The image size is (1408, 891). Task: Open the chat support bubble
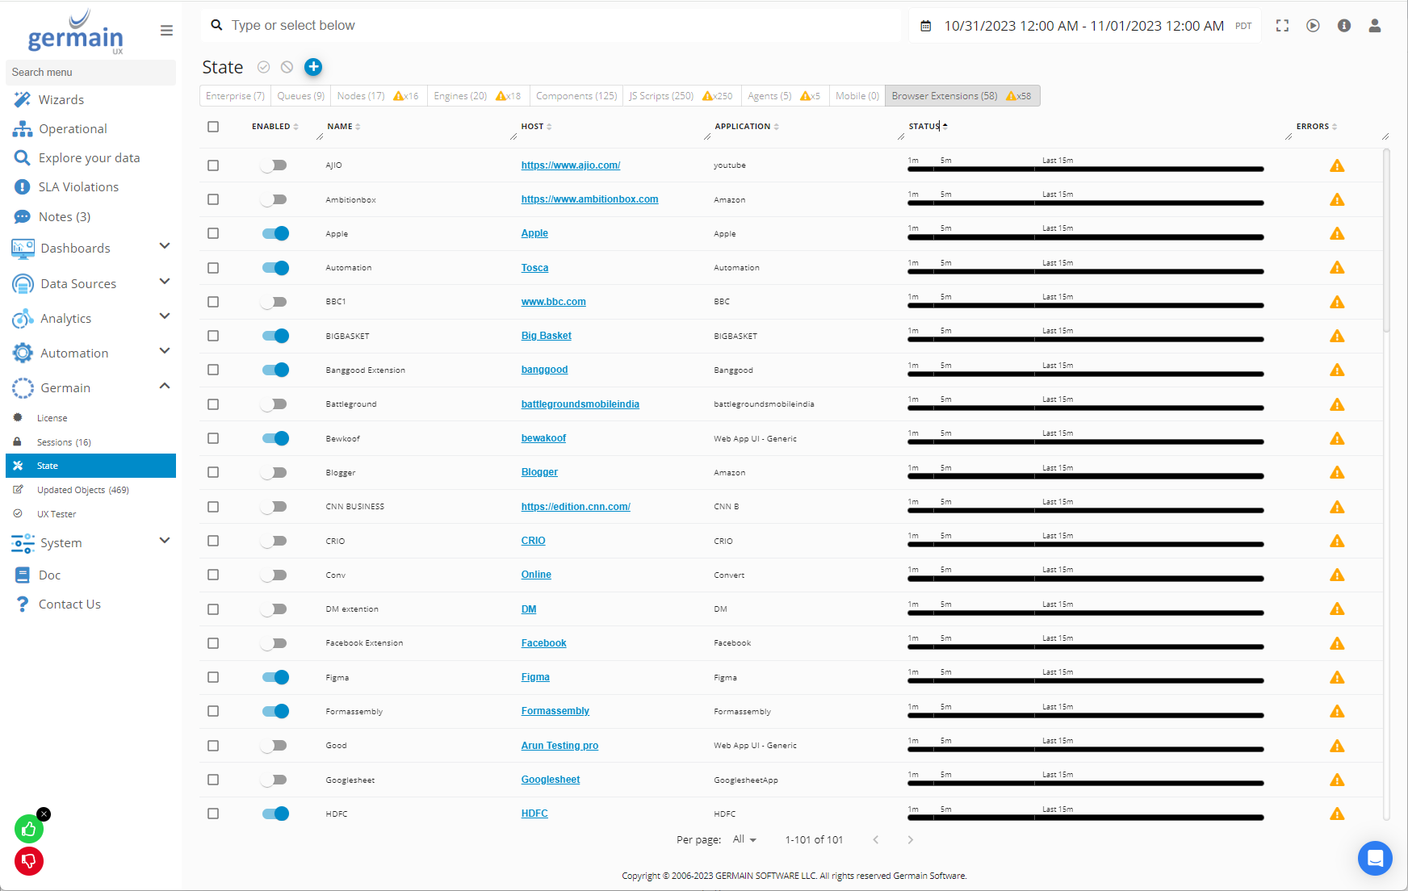[x=1374, y=858]
